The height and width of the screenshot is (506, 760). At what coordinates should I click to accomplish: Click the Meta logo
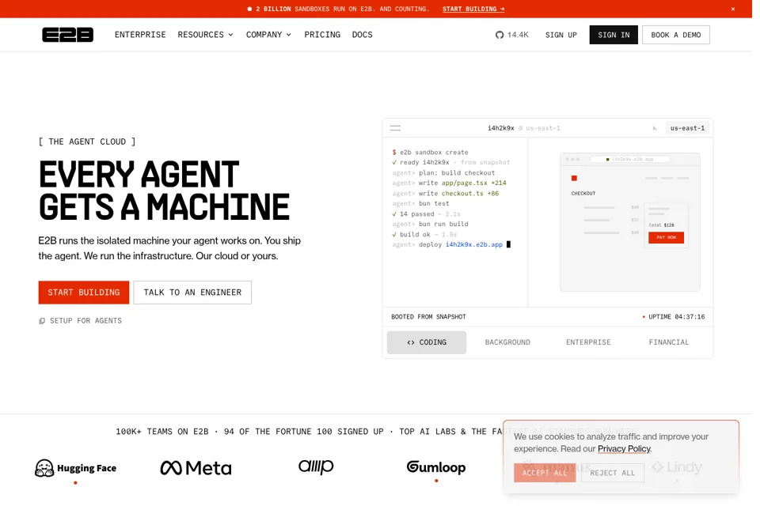click(x=196, y=468)
